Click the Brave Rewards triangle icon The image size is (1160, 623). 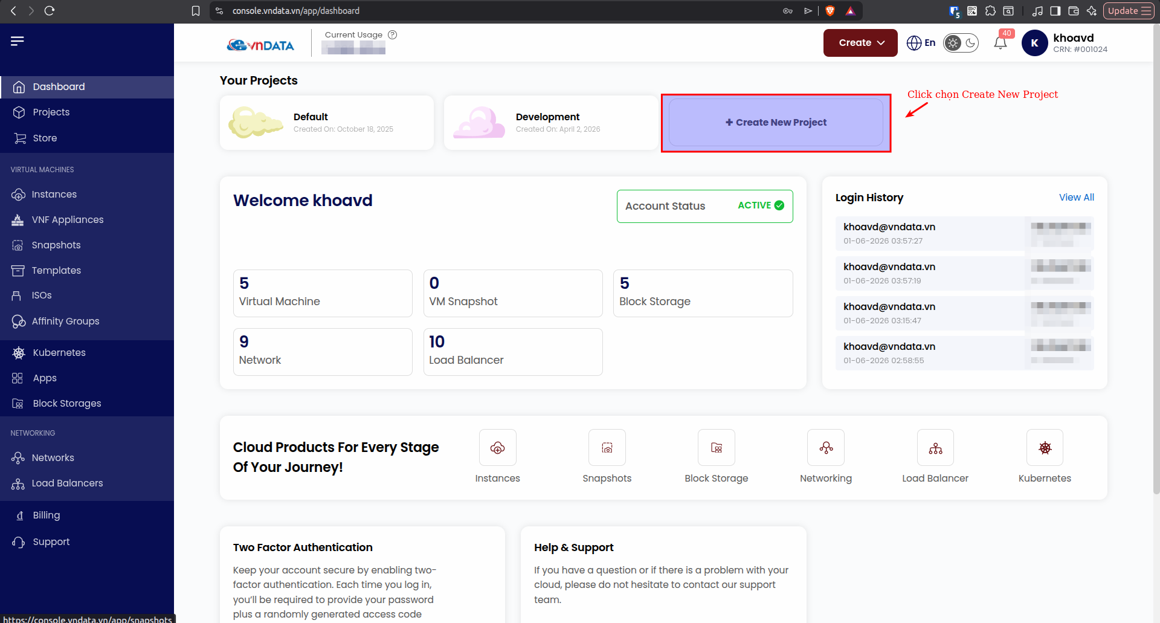[x=850, y=11]
